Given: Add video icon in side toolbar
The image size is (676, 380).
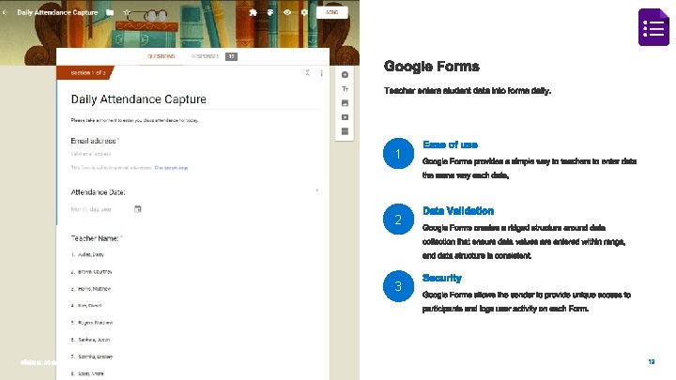Looking at the screenshot, I should [x=345, y=117].
